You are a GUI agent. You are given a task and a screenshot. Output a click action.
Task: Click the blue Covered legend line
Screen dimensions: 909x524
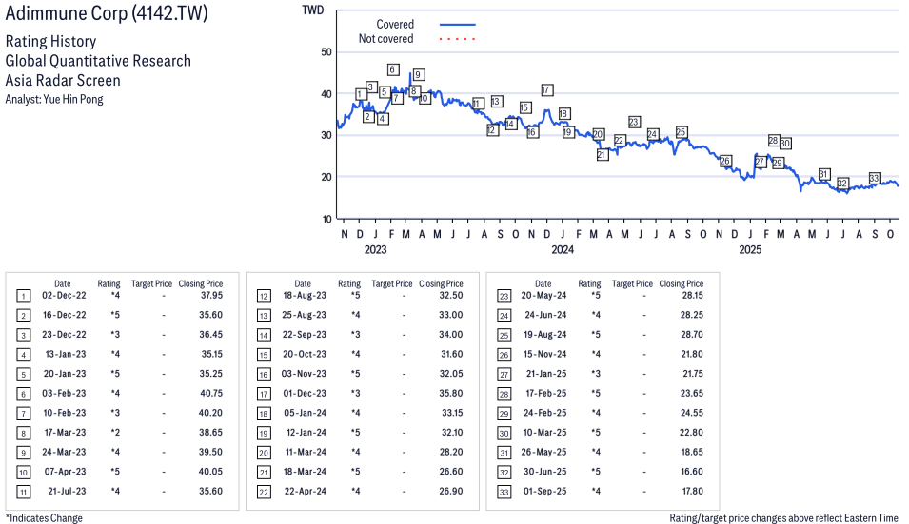(457, 24)
